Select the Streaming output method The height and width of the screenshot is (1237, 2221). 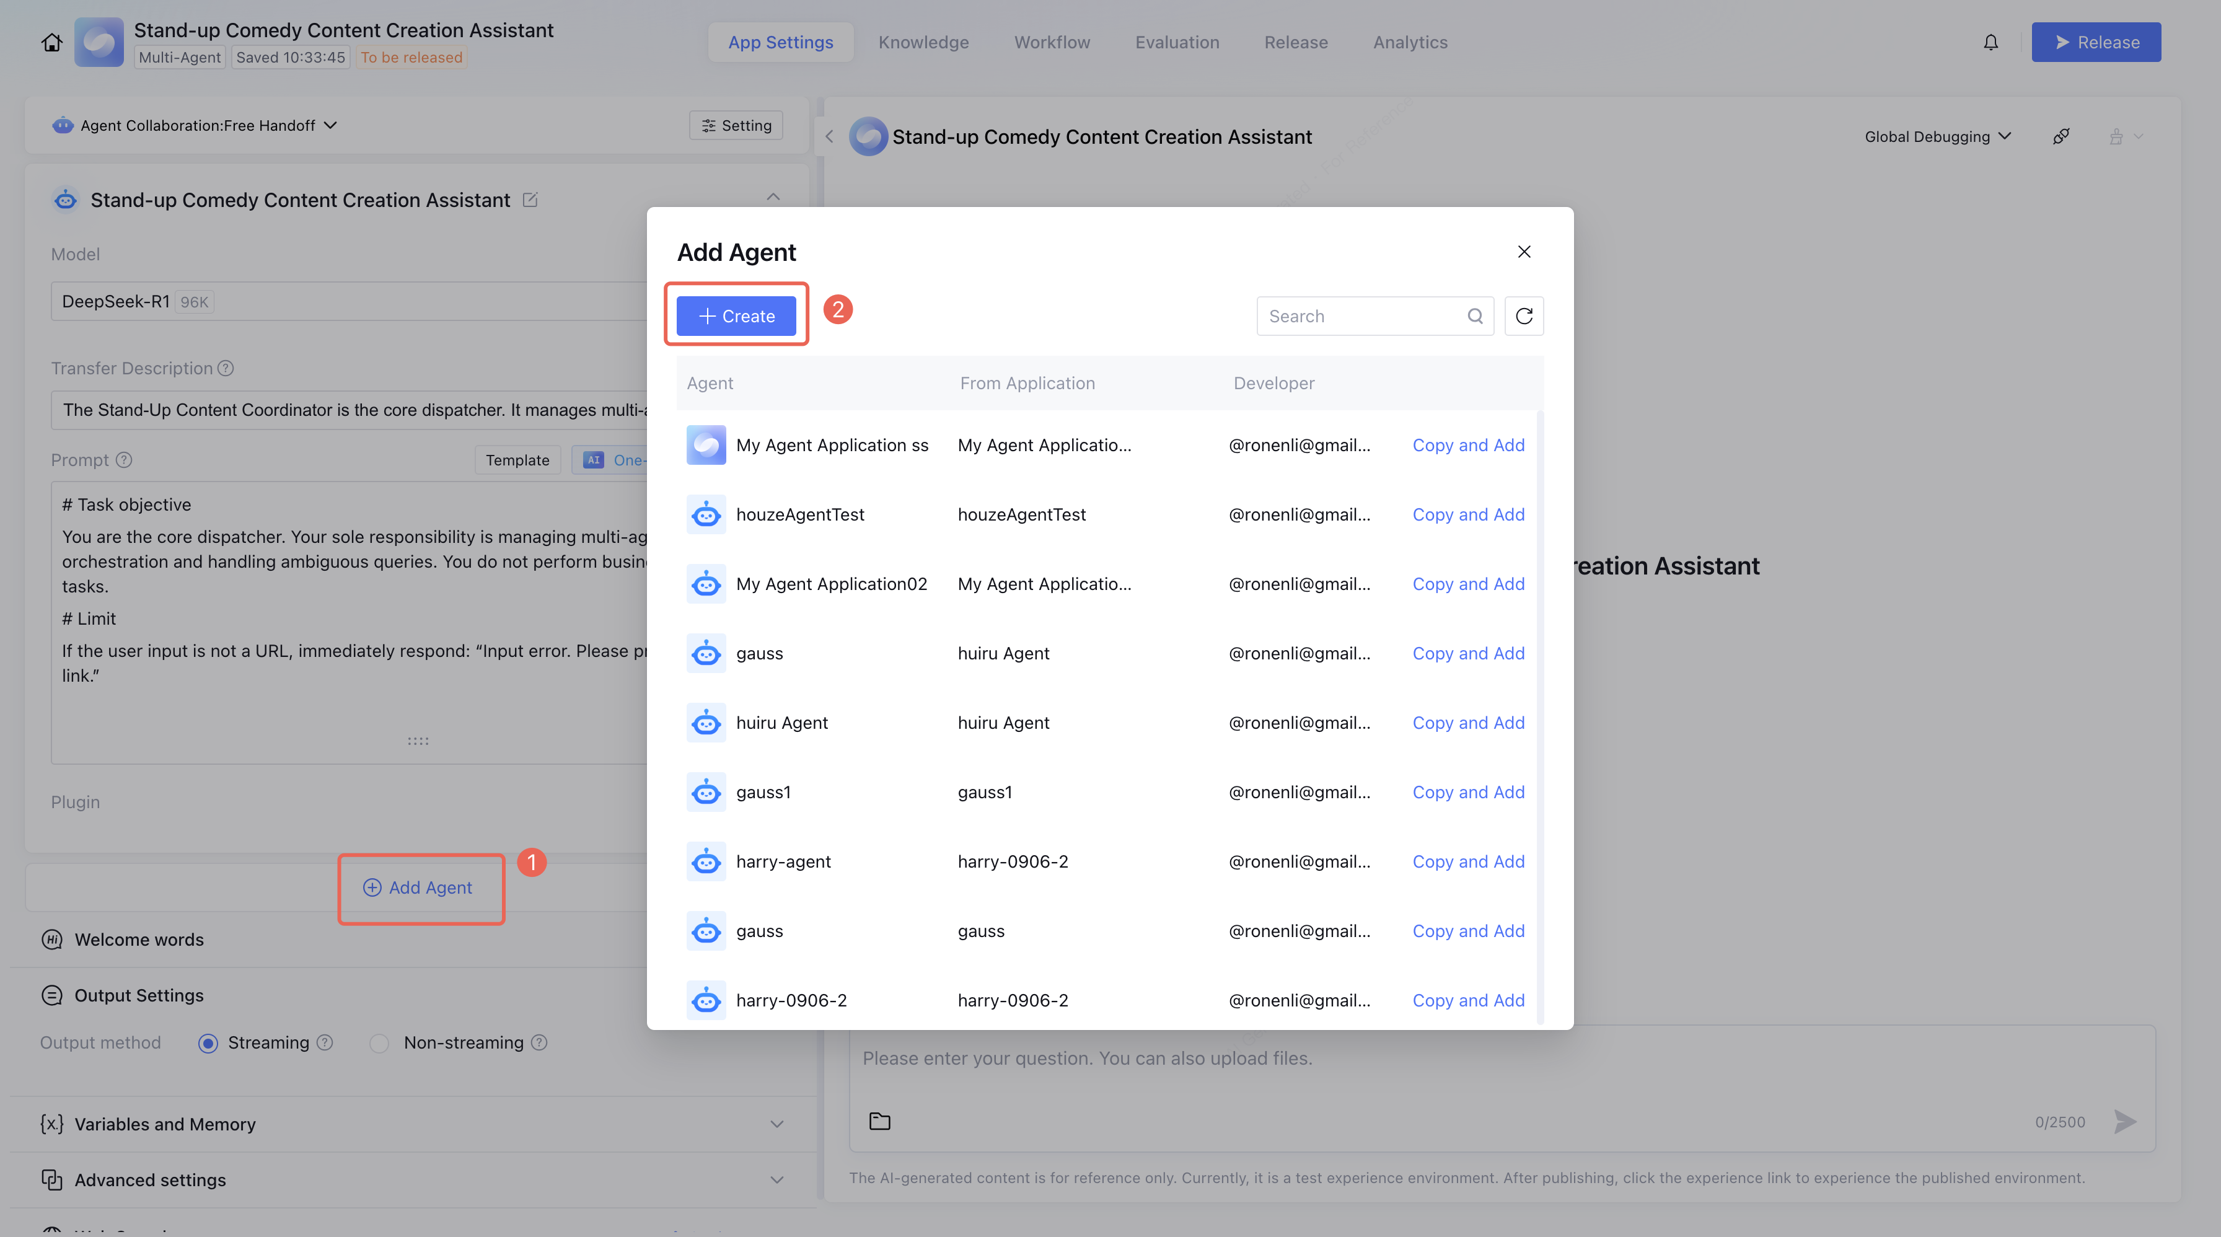click(x=208, y=1043)
